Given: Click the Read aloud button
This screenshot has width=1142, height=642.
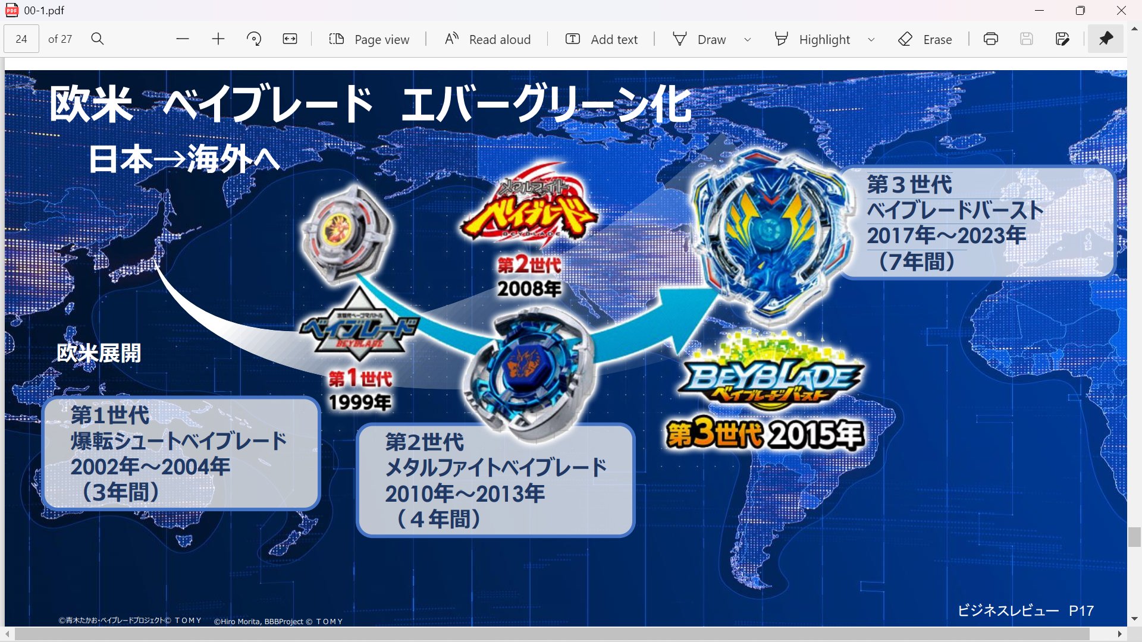Looking at the screenshot, I should click(x=488, y=39).
